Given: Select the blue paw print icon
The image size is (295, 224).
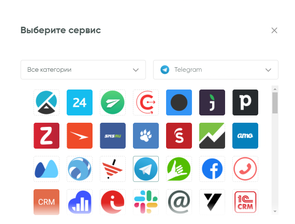Looking at the screenshot, I should [x=146, y=136].
